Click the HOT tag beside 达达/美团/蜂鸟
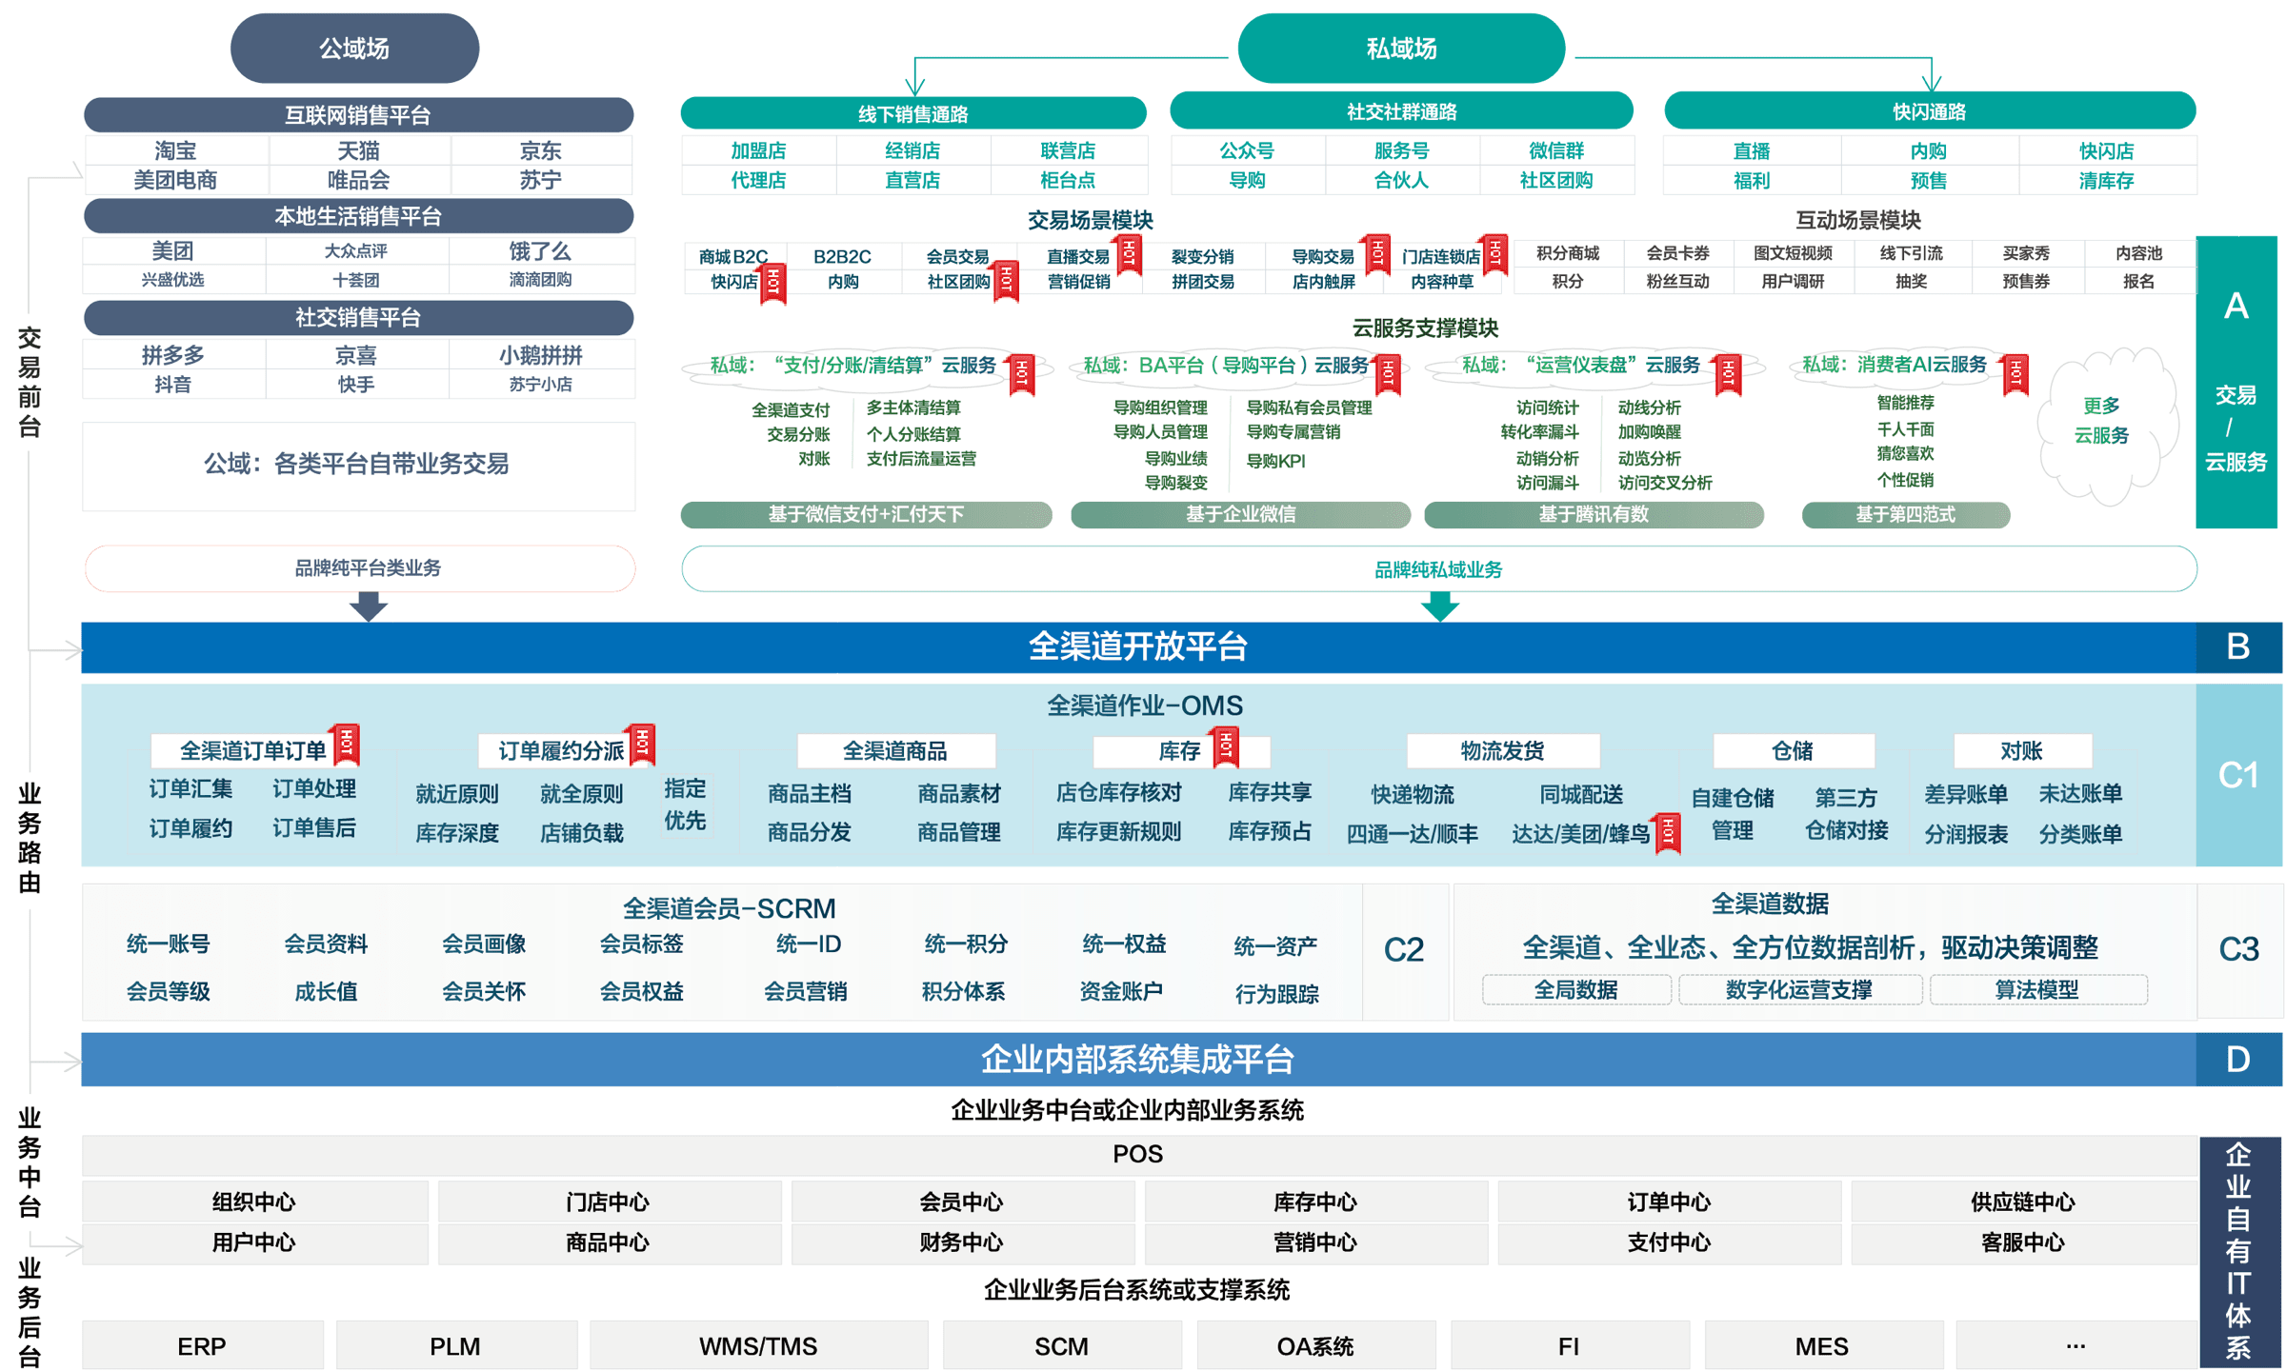The height and width of the screenshot is (1371, 2286). tap(1668, 833)
